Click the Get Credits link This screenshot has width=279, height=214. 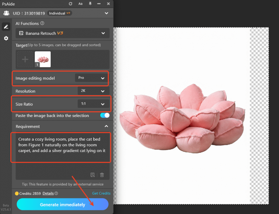[x=101, y=193]
